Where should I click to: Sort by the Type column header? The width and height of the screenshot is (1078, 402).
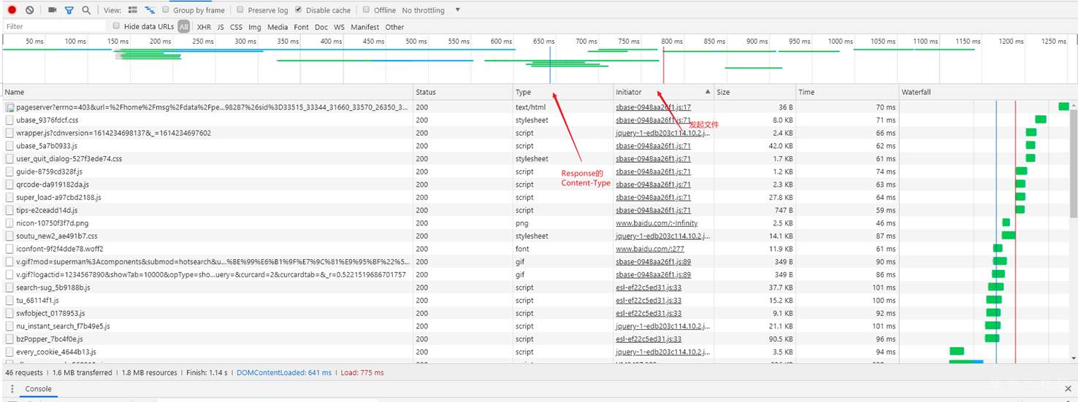pos(563,93)
